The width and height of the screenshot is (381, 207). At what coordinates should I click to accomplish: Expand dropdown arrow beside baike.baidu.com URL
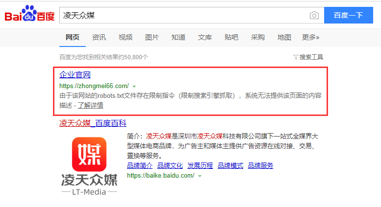[x=200, y=176]
